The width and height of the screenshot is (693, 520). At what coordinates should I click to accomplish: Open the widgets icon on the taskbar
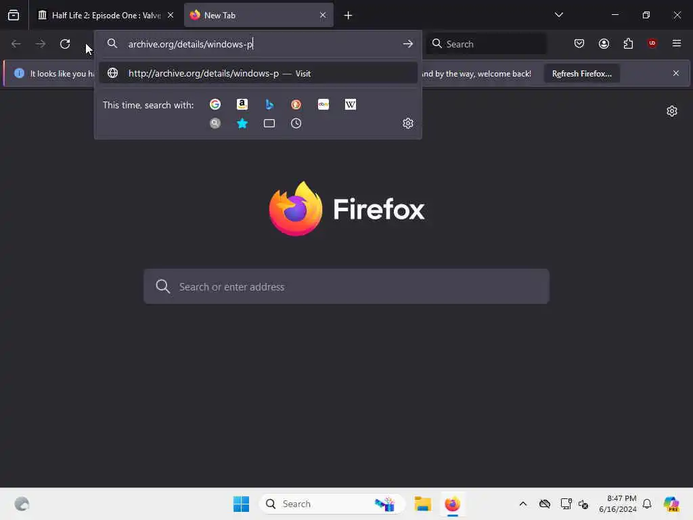click(22, 504)
